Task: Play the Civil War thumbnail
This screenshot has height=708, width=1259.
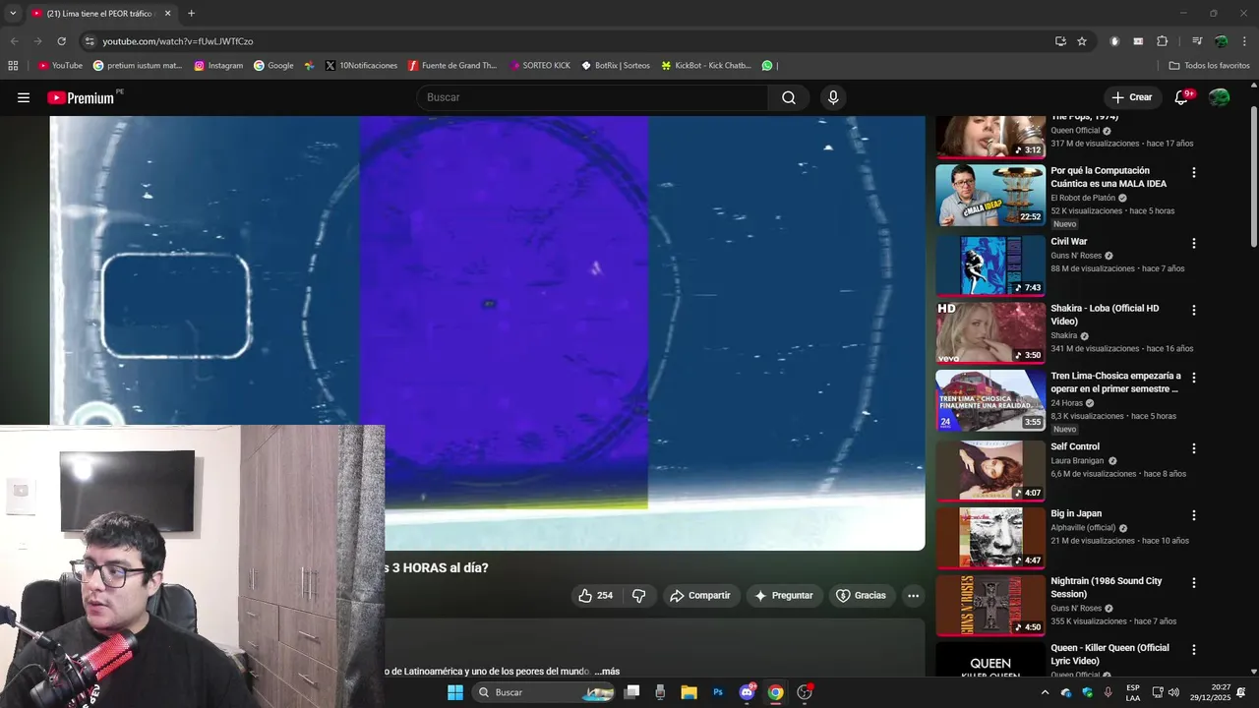Action: 990,265
